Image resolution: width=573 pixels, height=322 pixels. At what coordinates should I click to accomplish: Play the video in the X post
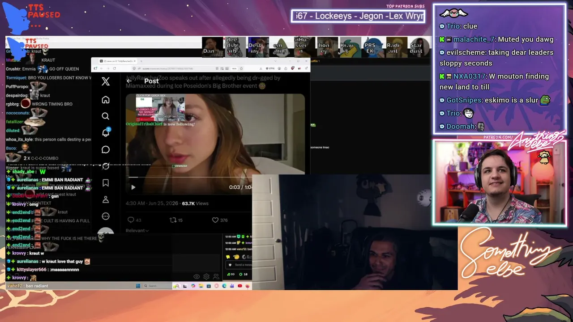coord(133,187)
